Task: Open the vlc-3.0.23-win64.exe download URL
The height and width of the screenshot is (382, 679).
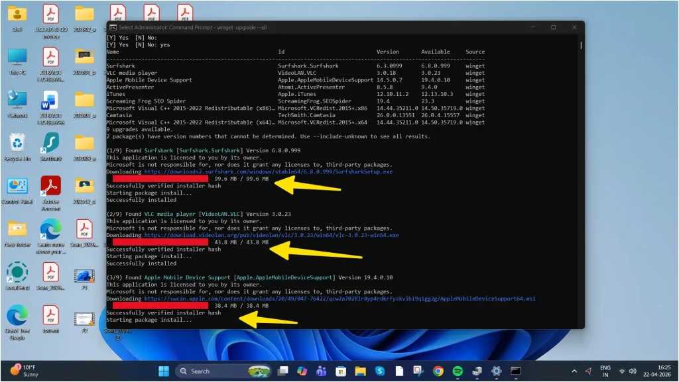Action: (271, 235)
